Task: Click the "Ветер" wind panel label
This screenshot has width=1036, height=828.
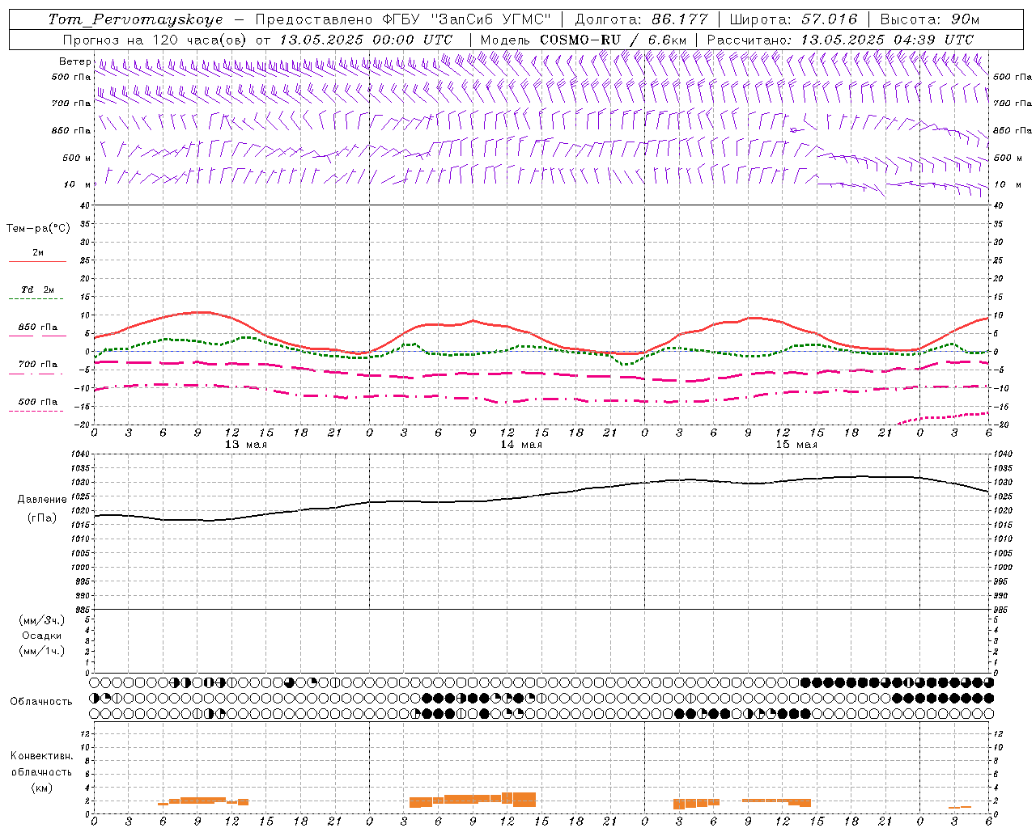Action: pyautogui.click(x=74, y=61)
